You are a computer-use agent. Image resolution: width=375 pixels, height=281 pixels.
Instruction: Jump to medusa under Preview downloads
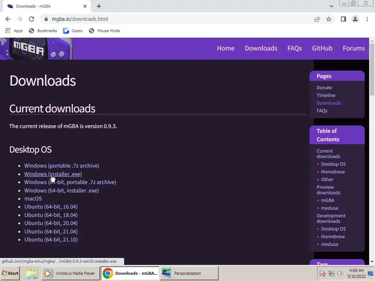pyautogui.click(x=330, y=208)
